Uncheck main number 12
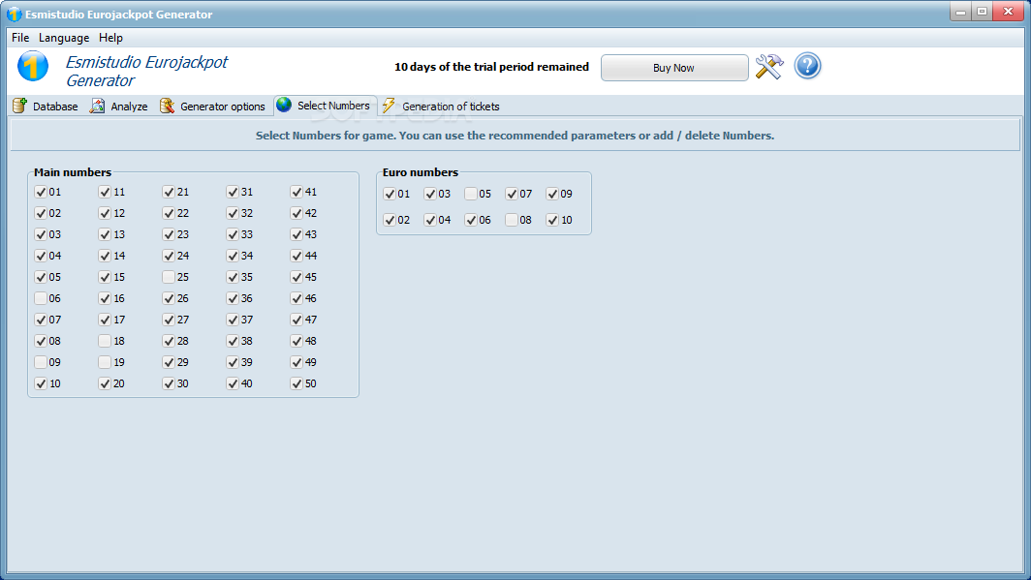The height and width of the screenshot is (580, 1031). pos(105,213)
